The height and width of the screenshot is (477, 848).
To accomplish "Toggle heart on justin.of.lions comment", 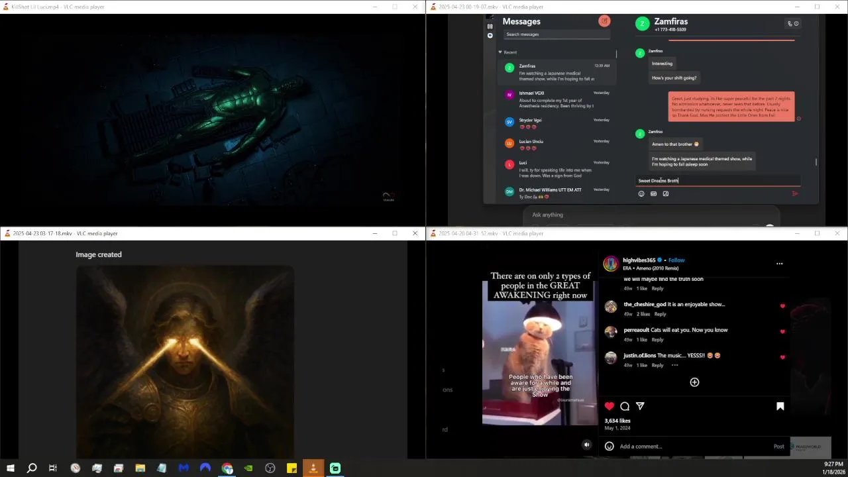I will (x=782, y=357).
